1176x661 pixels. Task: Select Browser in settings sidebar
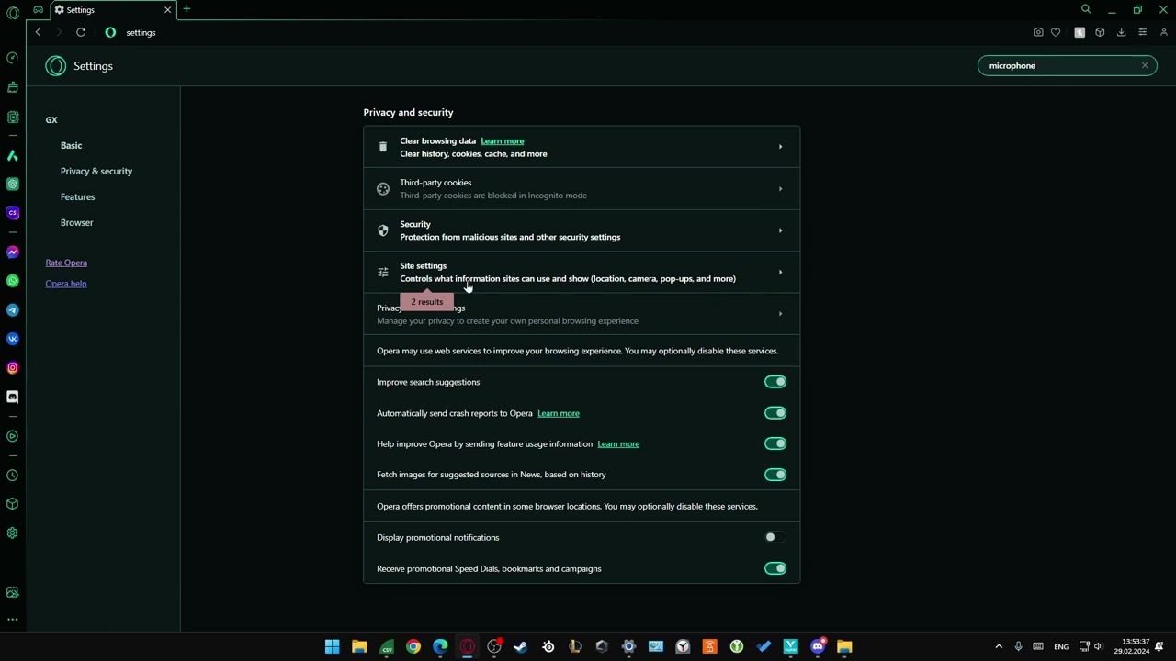76,222
